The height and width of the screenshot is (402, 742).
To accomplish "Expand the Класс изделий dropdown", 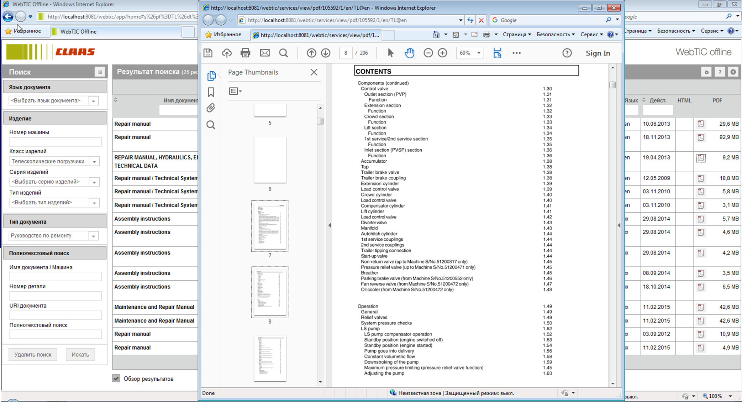I will [94, 162].
